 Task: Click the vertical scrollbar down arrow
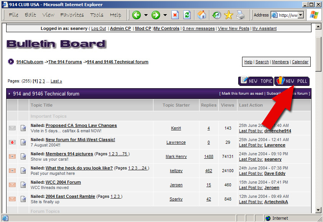point(318,210)
